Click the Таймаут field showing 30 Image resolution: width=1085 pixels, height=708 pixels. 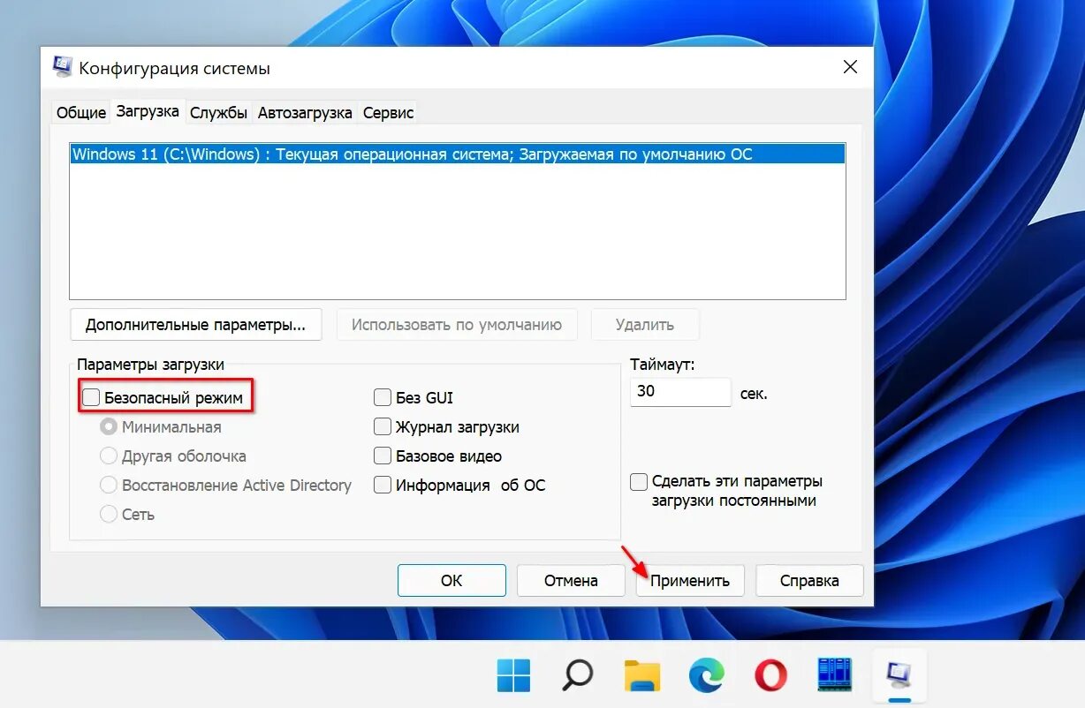[680, 392]
